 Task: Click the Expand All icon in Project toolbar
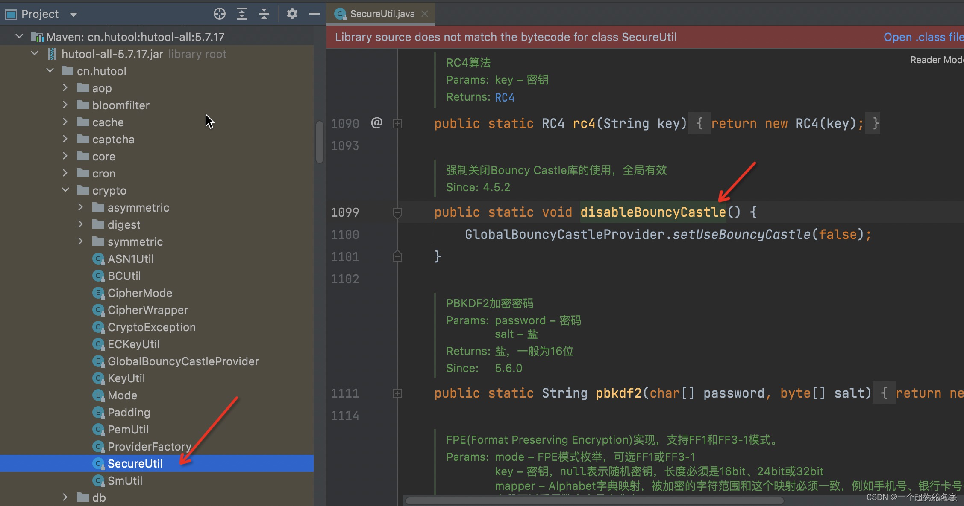pyautogui.click(x=242, y=13)
